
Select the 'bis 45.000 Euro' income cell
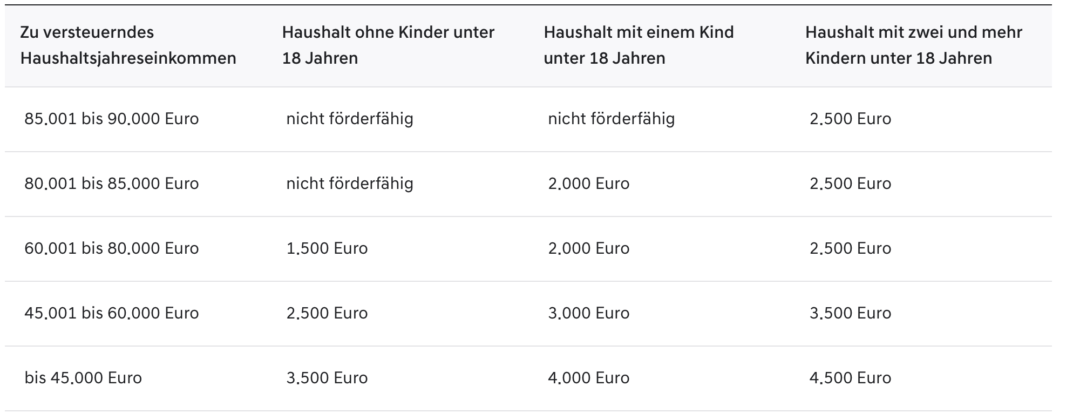click(x=83, y=378)
